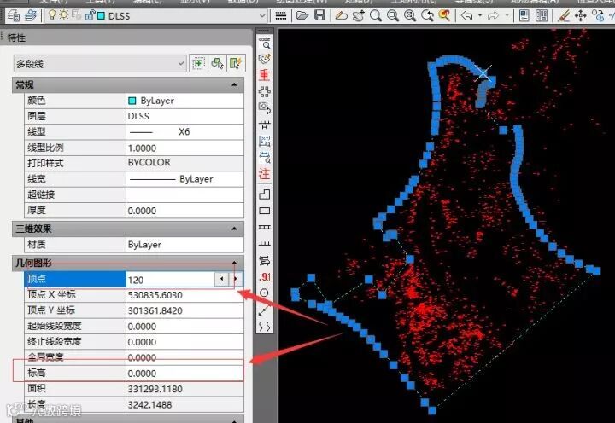Select the eraser tool in top toolbar
Image resolution: width=615 pixels, height=423 pixels.
(x=341, y=15)
